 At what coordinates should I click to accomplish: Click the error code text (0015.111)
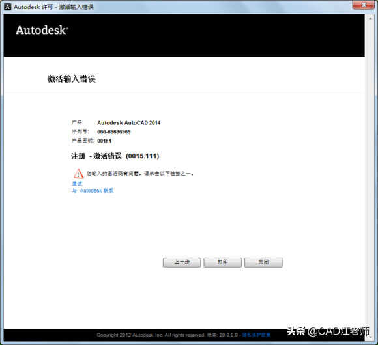[x=142, y=156]
